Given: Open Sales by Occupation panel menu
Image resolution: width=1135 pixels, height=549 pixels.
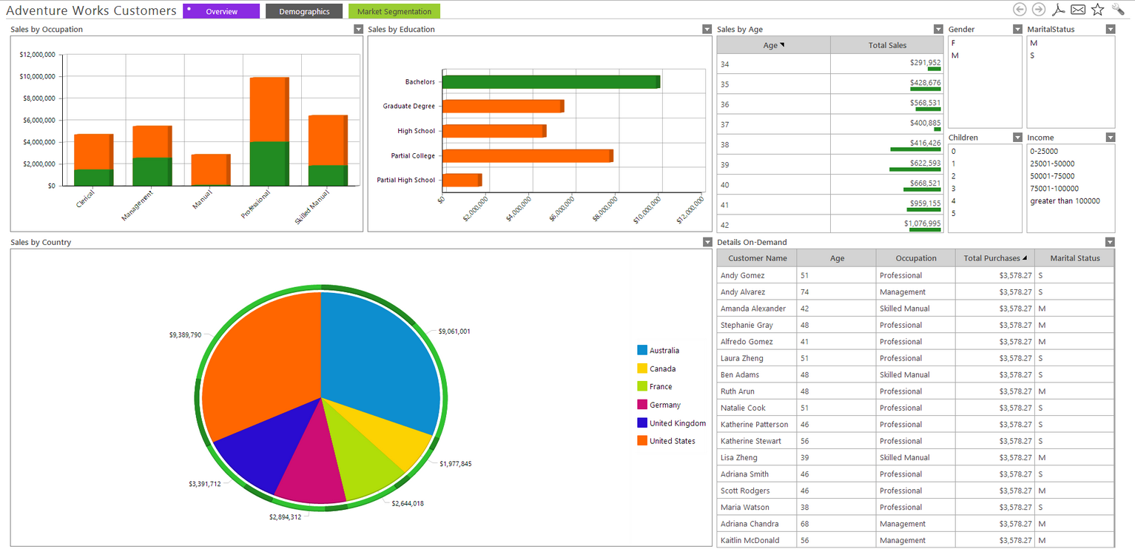Looking at the screenshot, I should tap(358, 30).
